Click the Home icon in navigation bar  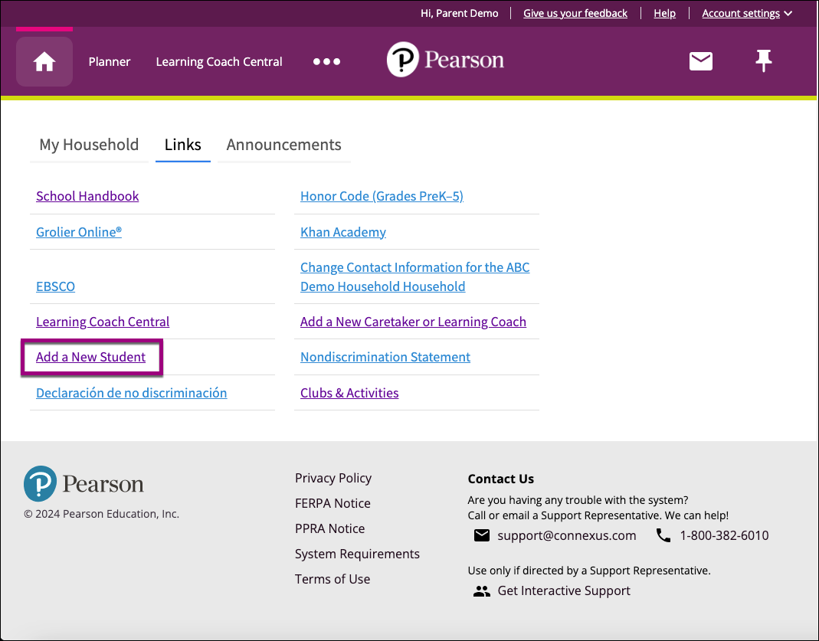pyautogui.click(x=44, y=61)
